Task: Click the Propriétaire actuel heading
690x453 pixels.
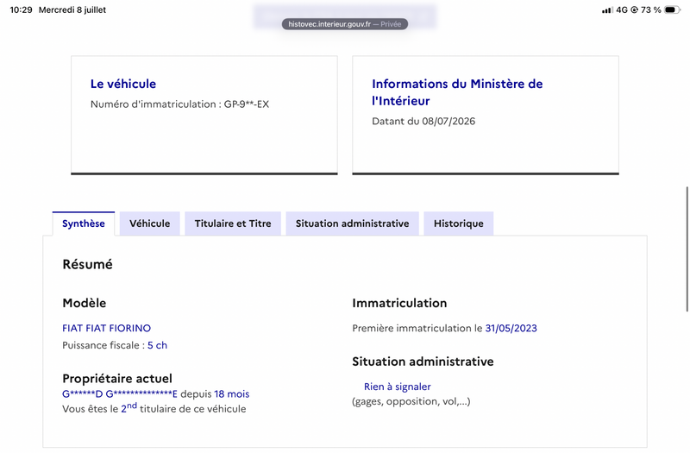Action: click(x=117, y=379)
